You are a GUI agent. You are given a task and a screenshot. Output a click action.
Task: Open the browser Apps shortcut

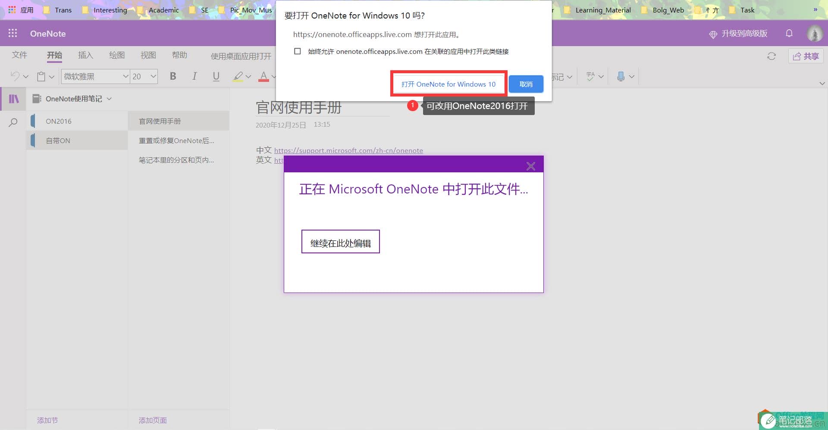click(21, 10)
